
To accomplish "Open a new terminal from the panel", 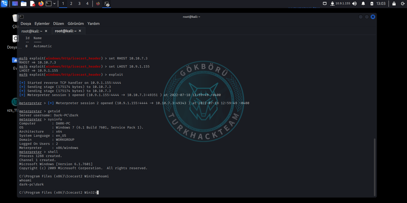I will 49,4.
